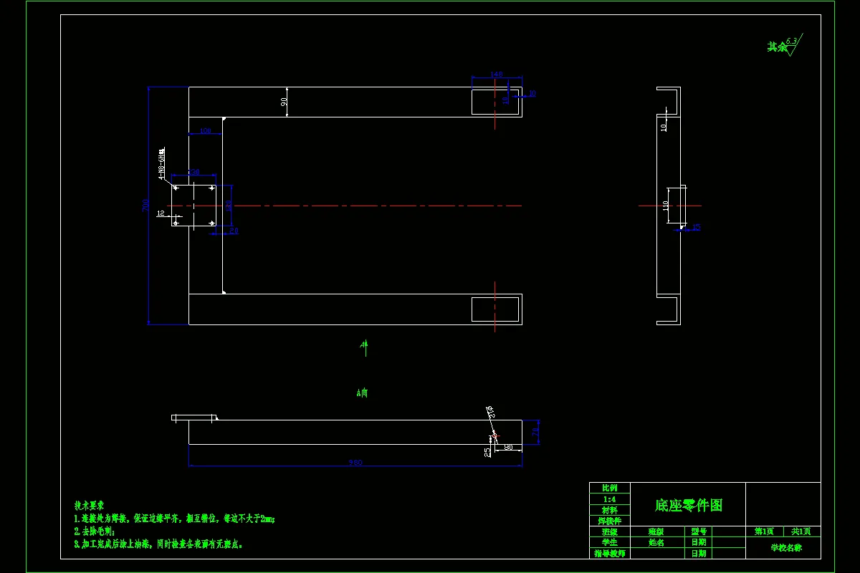The image size is (860, 573).
Task: Select the scale label 比例
Action: pos(610,488)
